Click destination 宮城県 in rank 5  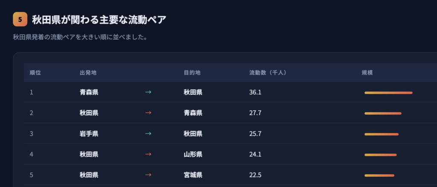coord(193,175)
